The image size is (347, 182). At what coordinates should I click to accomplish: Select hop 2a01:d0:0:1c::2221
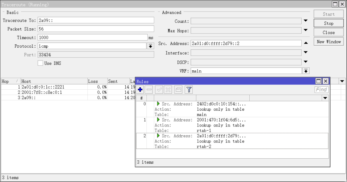[x=43, y=87]
